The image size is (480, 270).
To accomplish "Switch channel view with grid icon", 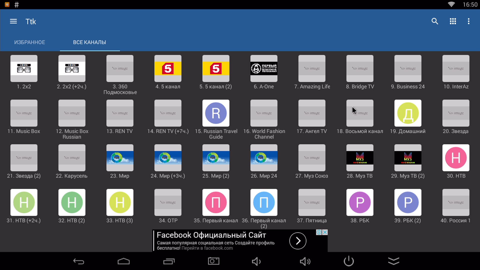I will pyautogui.click(x=453, y=21).
